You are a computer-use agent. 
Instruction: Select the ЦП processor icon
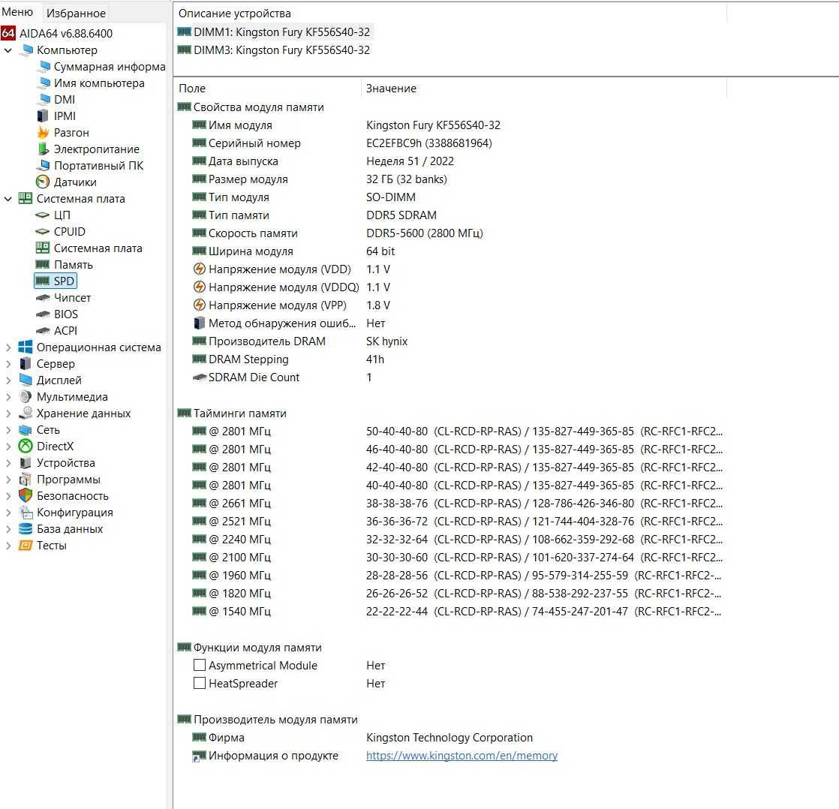42,215
